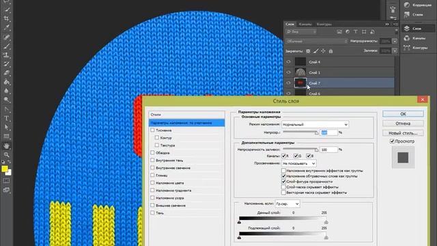The height and width of the screenshot is (246, 437).
Task: Open the Просвечивание dropdown
Action: 299,163
